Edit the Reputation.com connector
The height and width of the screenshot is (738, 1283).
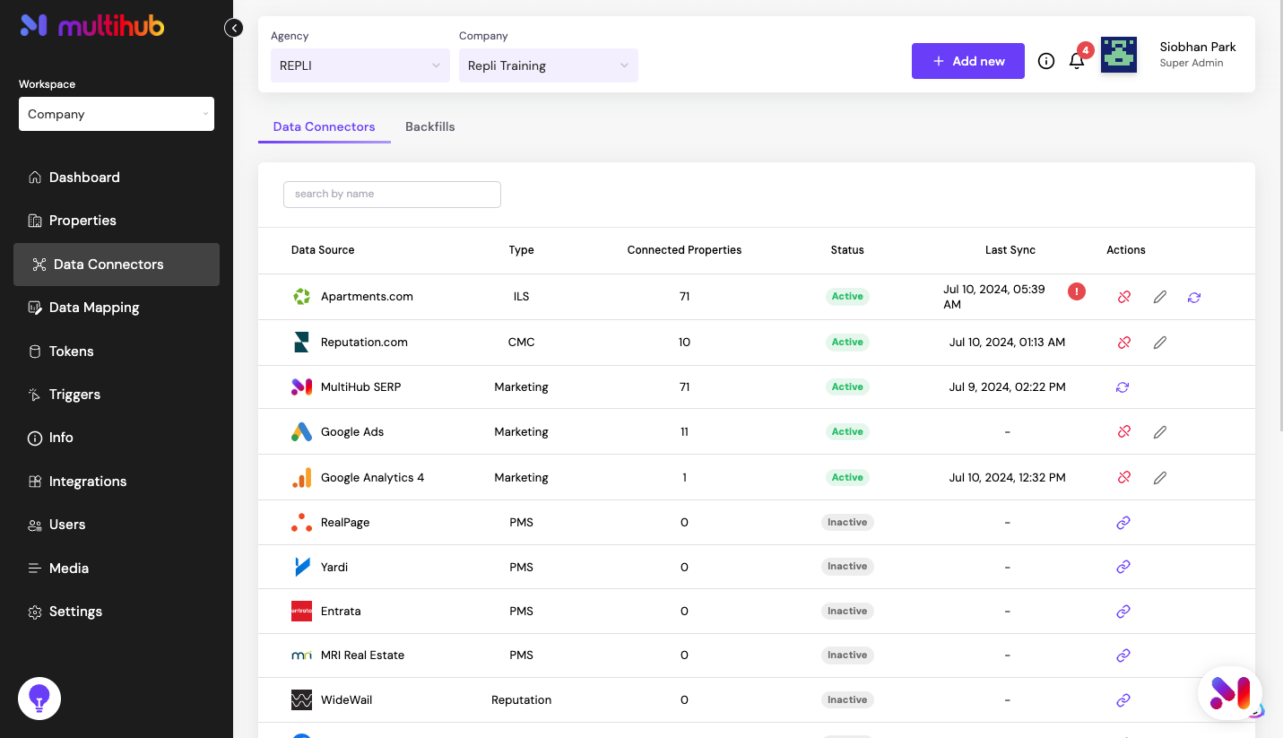pos(1160,343)
